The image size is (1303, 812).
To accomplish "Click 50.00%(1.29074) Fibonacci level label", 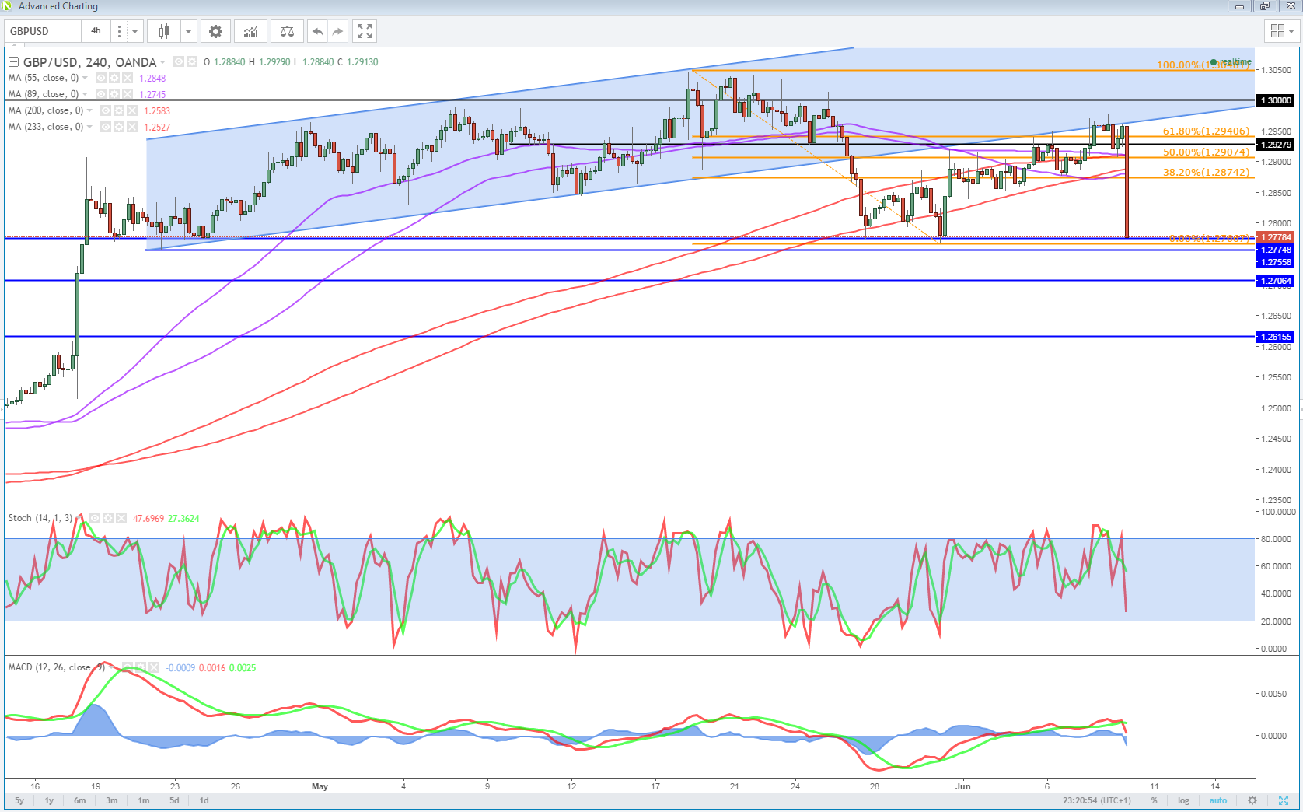I will 1206,152.
